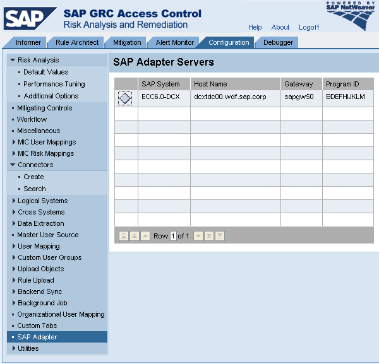Switch to the Rule Architect tab

(77, 42)
